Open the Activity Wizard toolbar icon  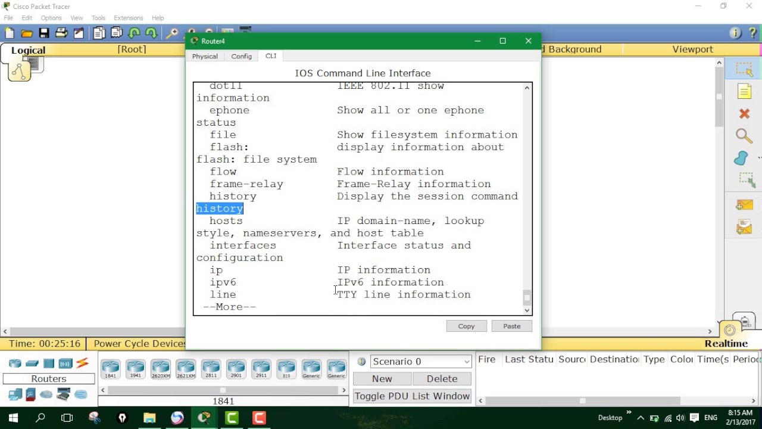coord(79,33)
